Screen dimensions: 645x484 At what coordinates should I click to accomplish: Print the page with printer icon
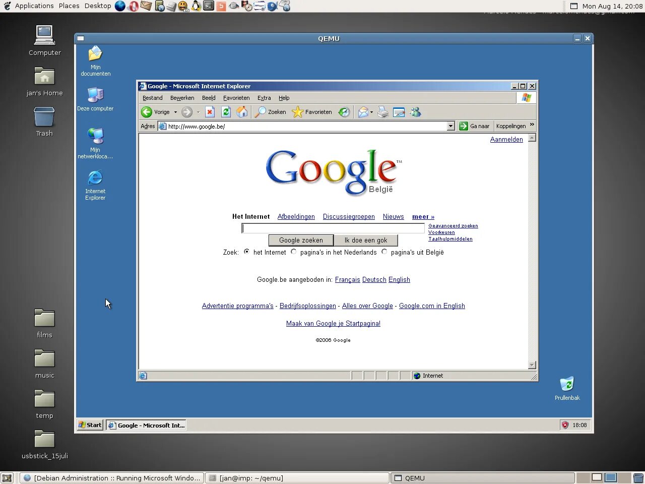coord(383,112)
